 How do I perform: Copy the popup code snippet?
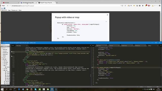[x=106, y=21]
